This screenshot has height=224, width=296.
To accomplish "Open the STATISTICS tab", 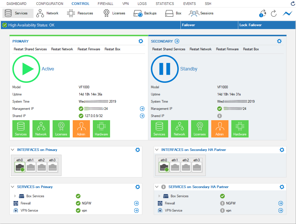I will click(x=165, y=4).
